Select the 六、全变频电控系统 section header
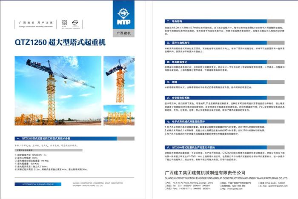The height and width of the screenshot is (199, 298). (179, 97)
